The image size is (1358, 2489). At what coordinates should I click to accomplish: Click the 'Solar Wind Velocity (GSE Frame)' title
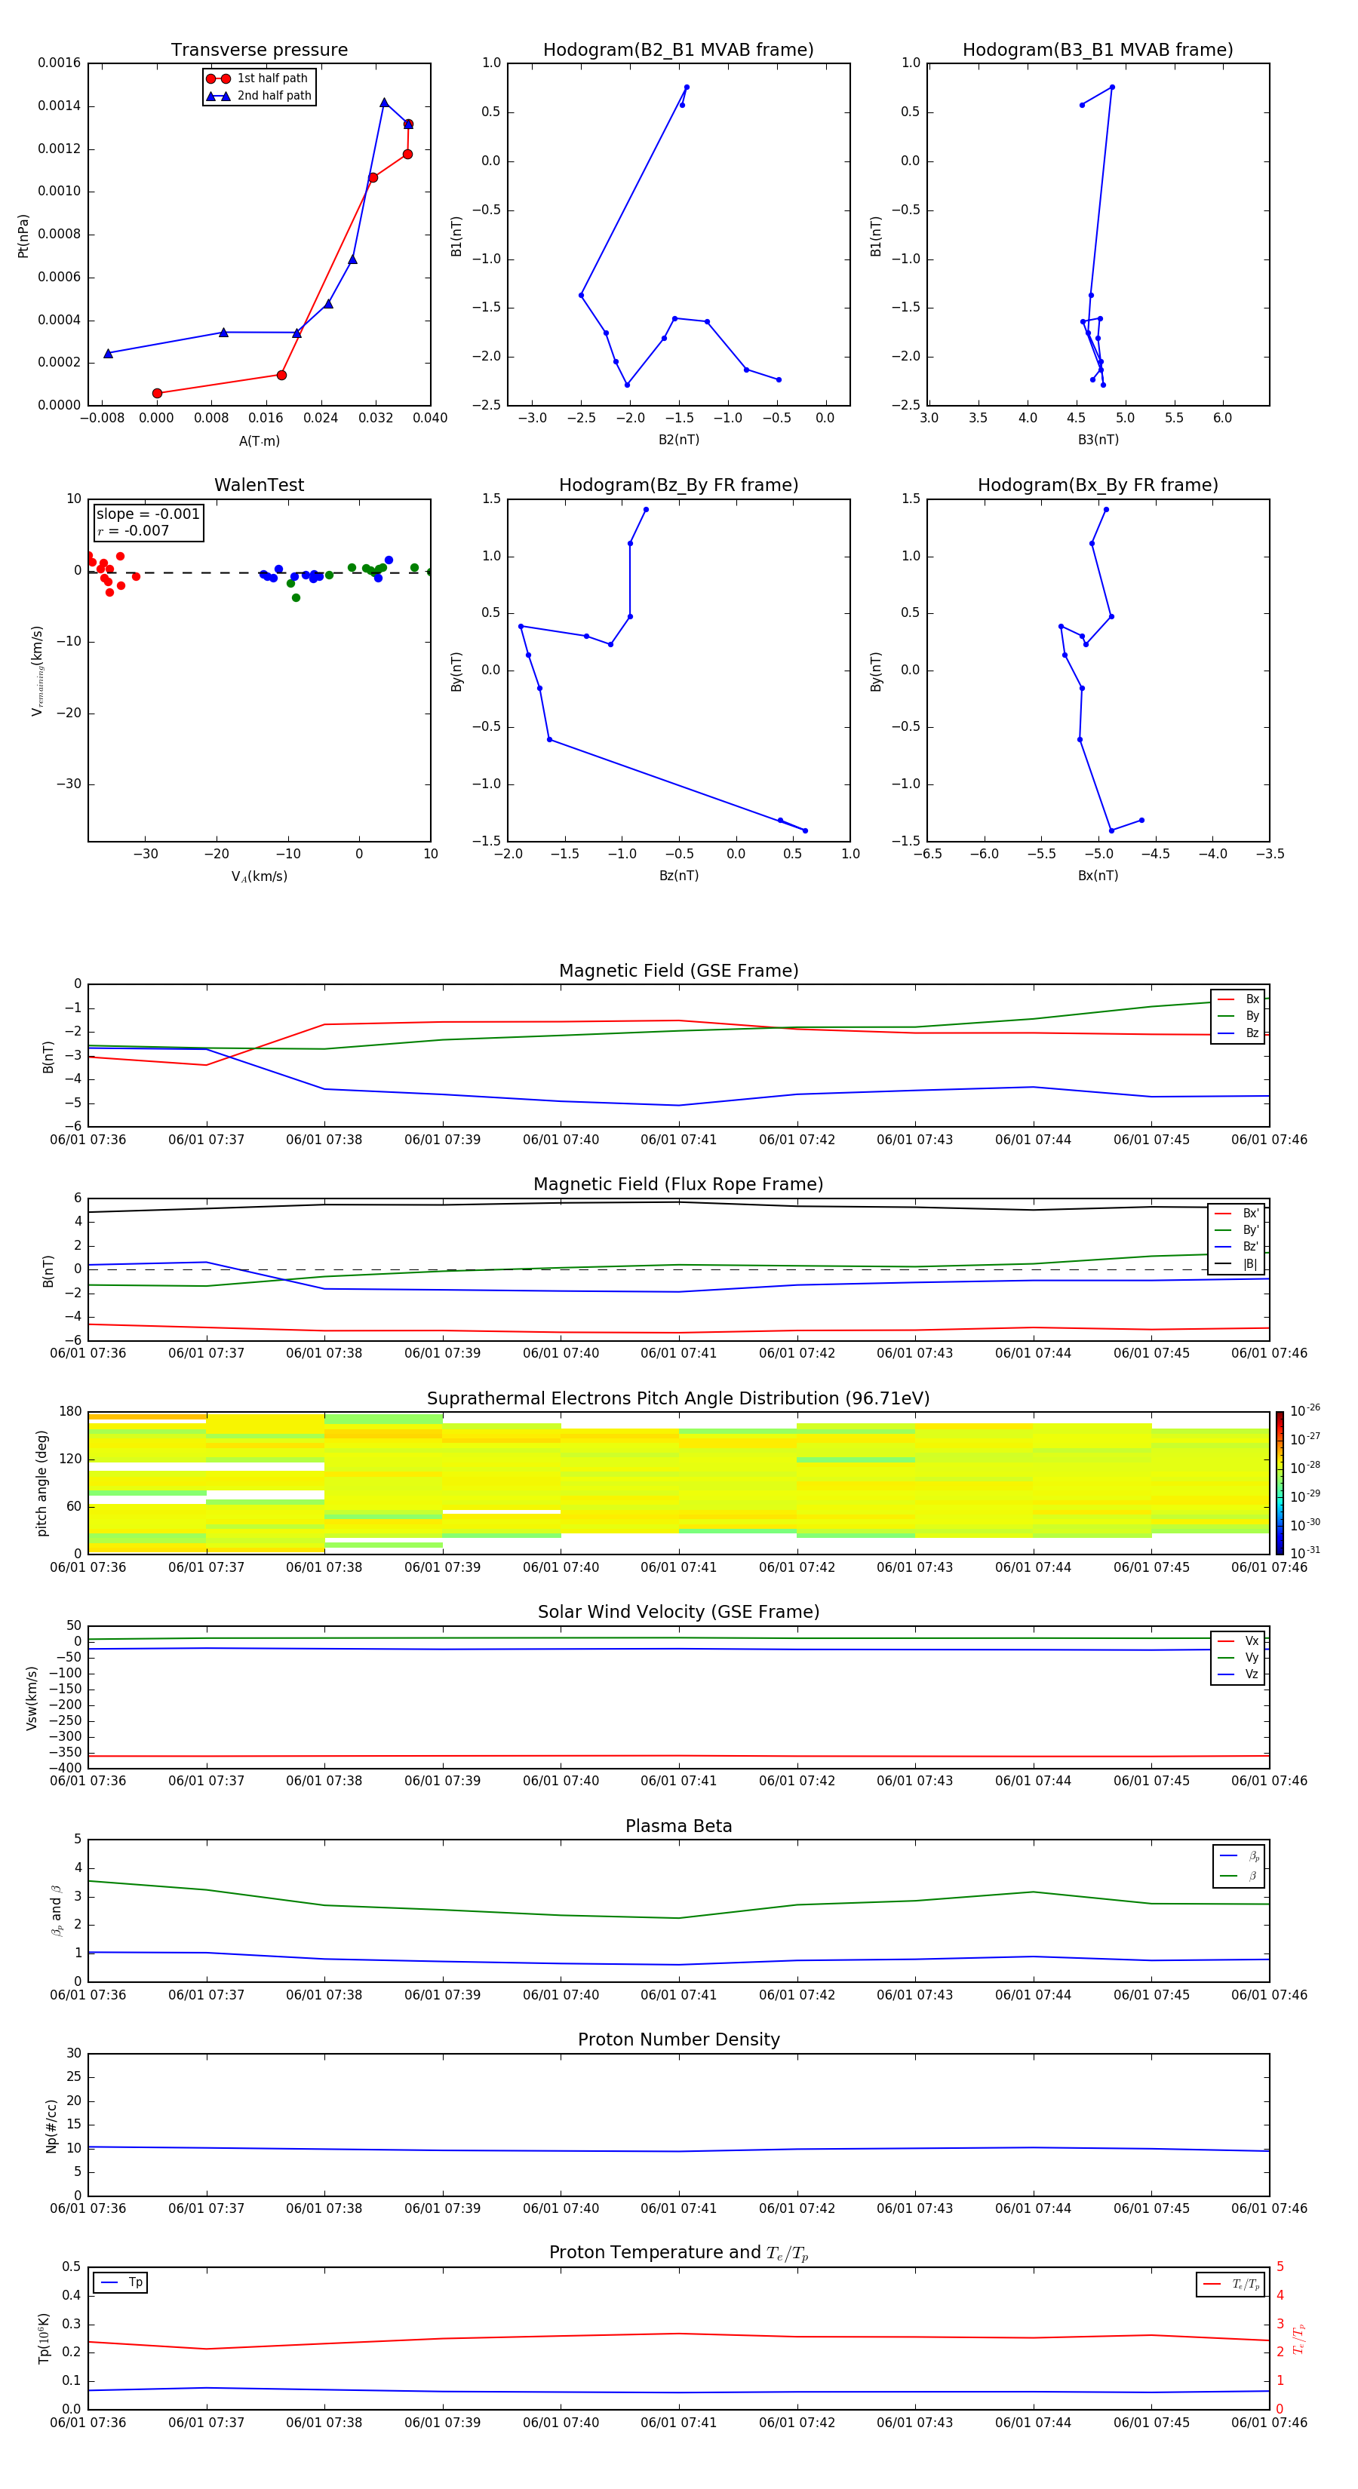tap(678, 1612)
